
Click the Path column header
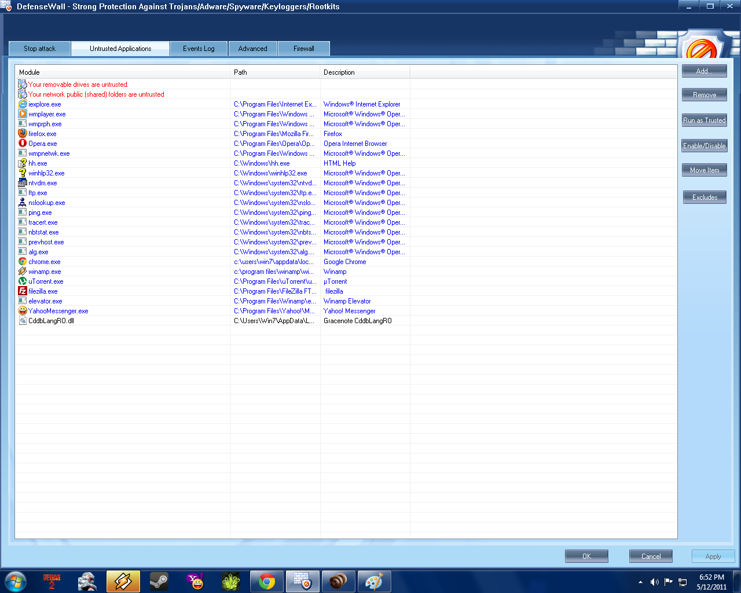276,72
